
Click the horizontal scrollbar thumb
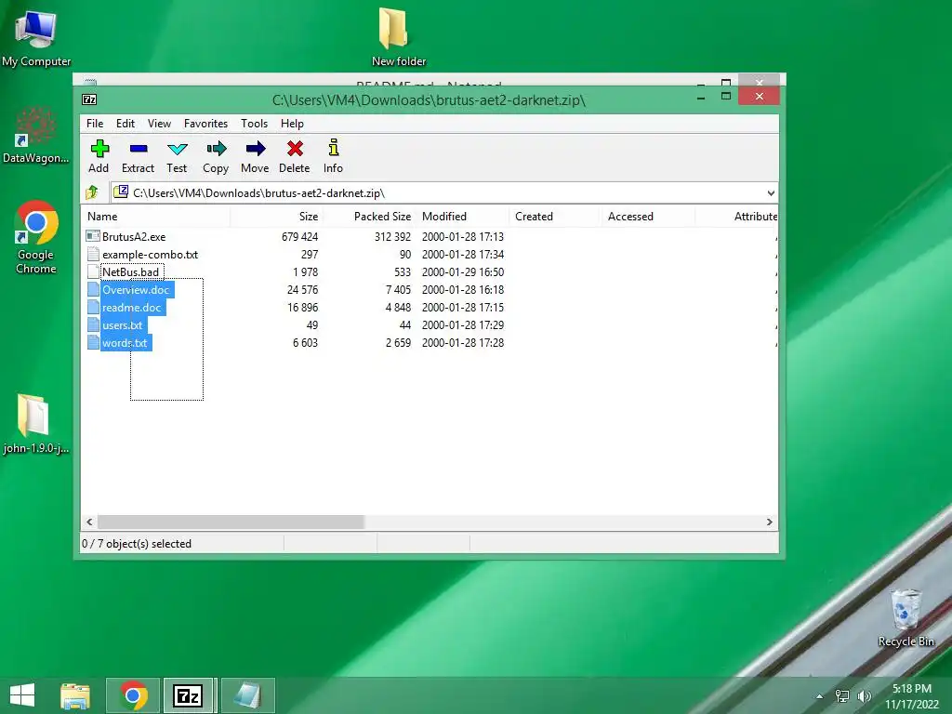(231, 522)
